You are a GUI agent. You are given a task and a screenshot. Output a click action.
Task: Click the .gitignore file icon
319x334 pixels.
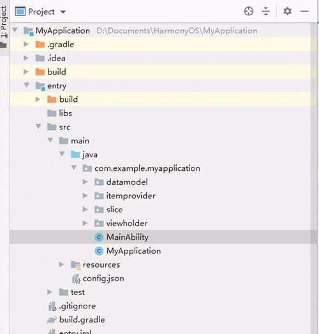point(52,306)
